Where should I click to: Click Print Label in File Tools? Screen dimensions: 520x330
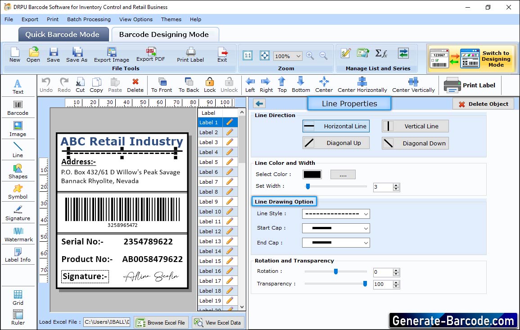click(x=190, y=55)
